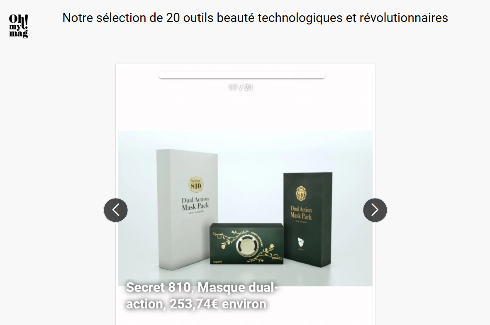
Task: Click the gold Dual Action Mask Pack text
Action: [301, 213]
